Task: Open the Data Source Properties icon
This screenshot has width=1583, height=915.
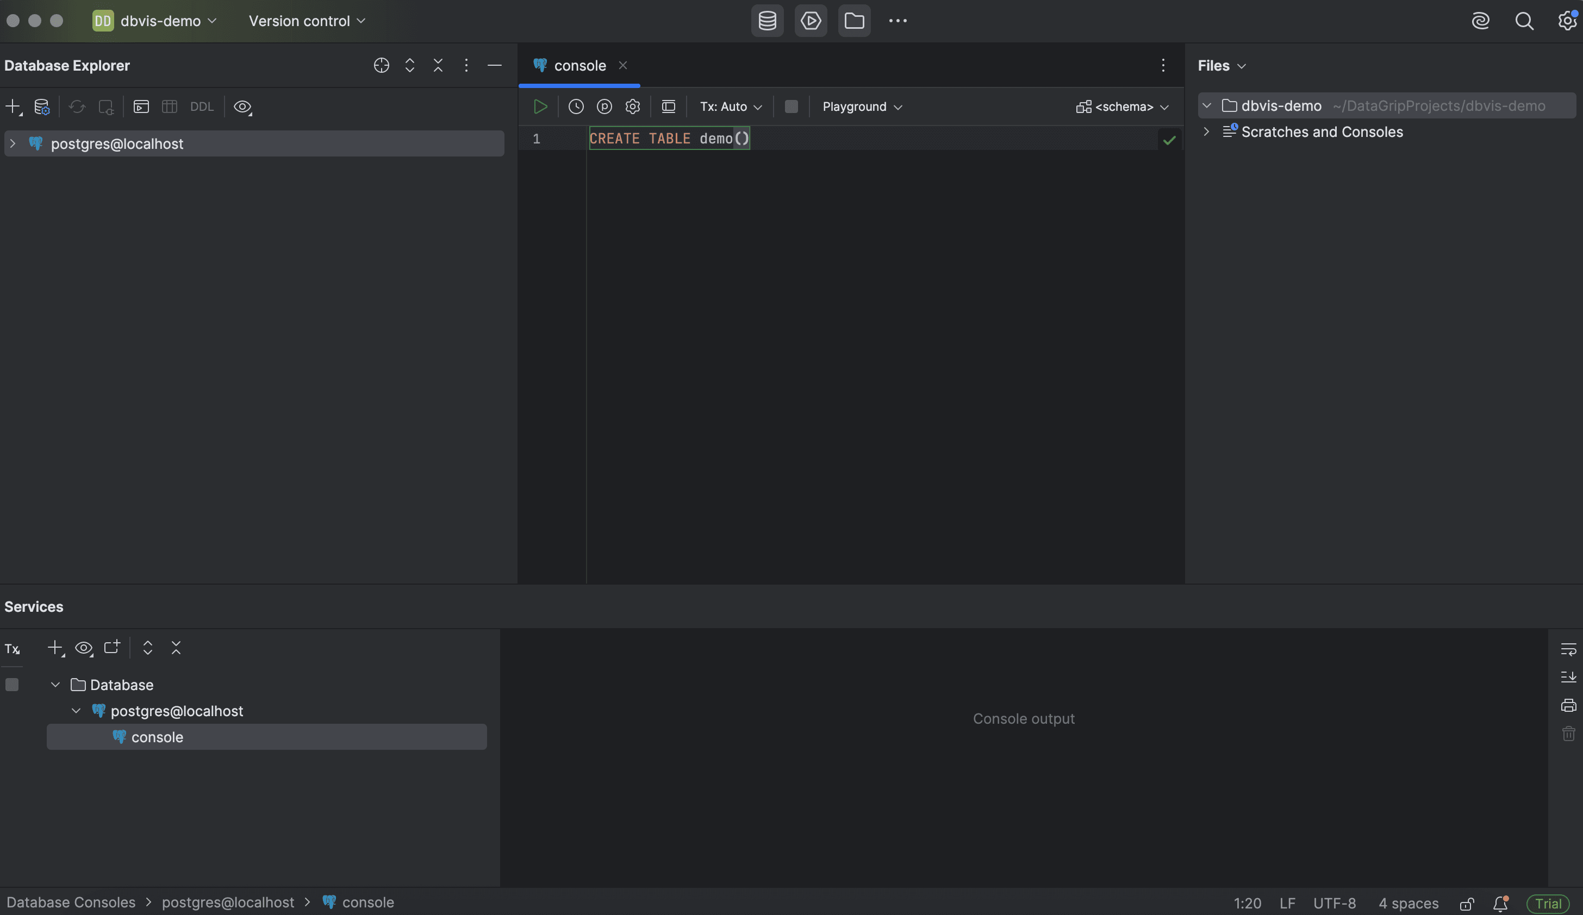Action: tap(41, 106)
